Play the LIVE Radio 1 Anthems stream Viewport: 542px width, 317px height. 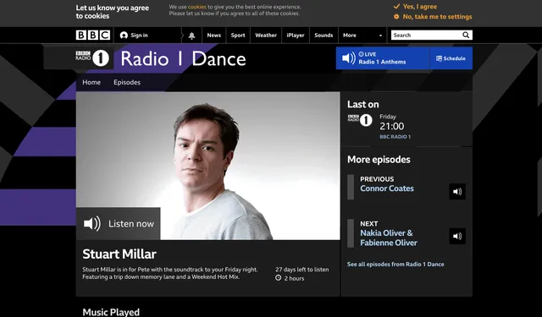click(382, 58)
